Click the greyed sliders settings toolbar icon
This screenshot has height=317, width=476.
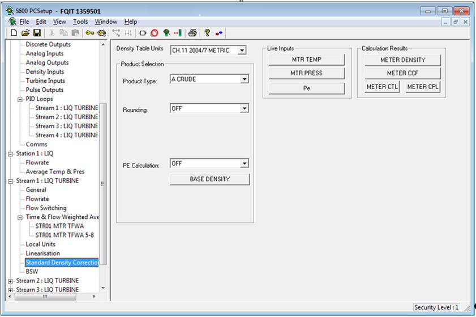[x=128, y=33]
